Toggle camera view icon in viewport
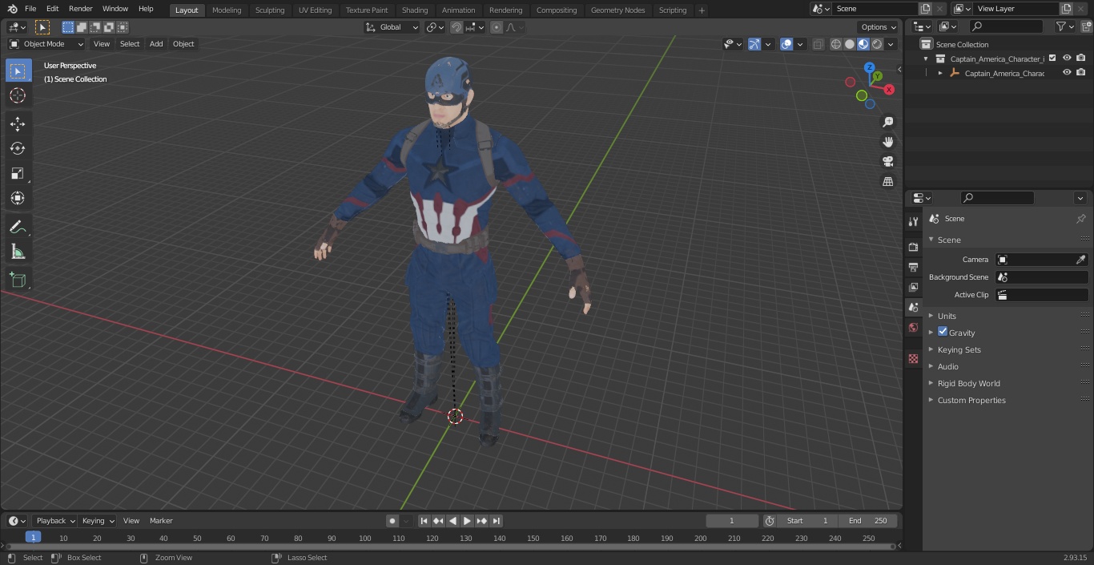 coord(887,162)
